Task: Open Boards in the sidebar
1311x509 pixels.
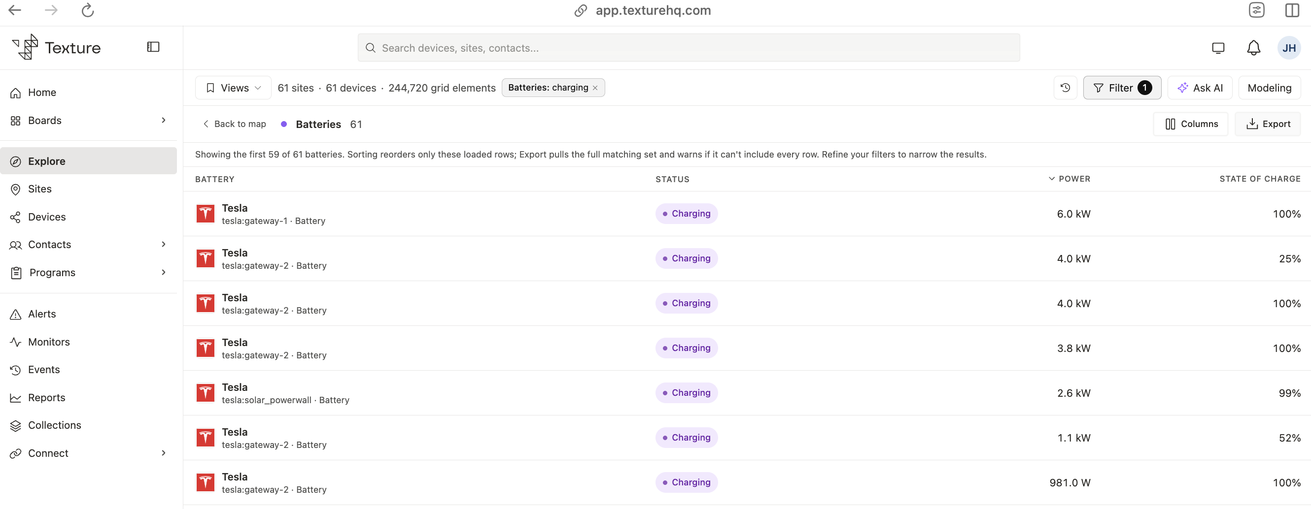Action: pyautogui.click(x=89, y=121)
